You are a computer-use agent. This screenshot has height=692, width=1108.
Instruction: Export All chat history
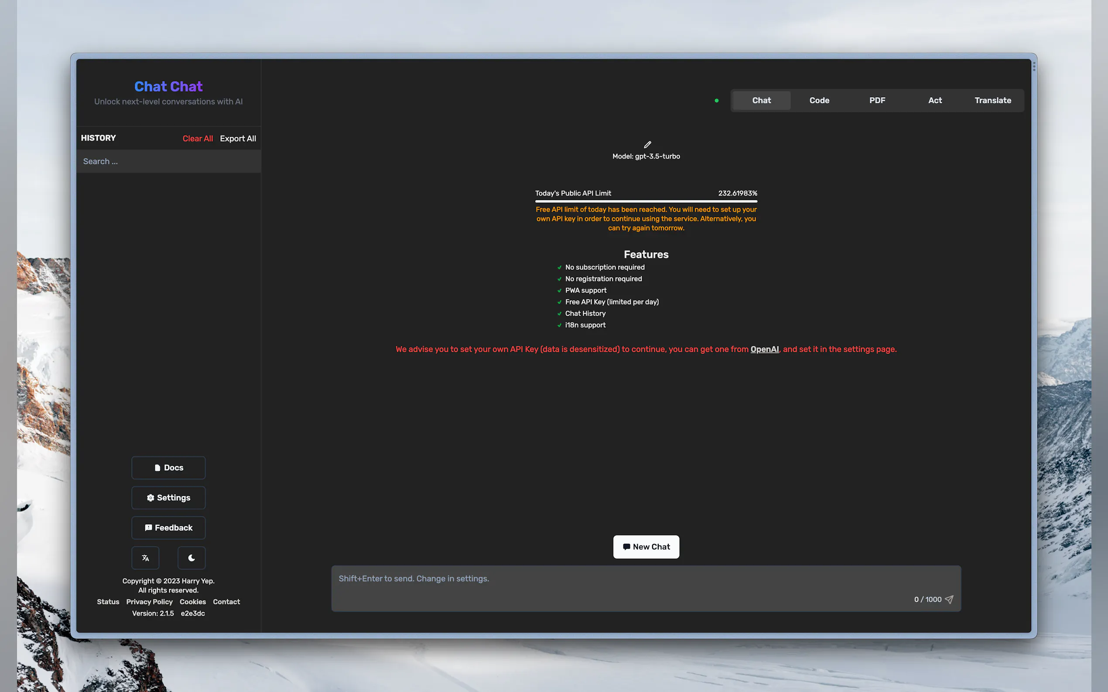point(238,139)
